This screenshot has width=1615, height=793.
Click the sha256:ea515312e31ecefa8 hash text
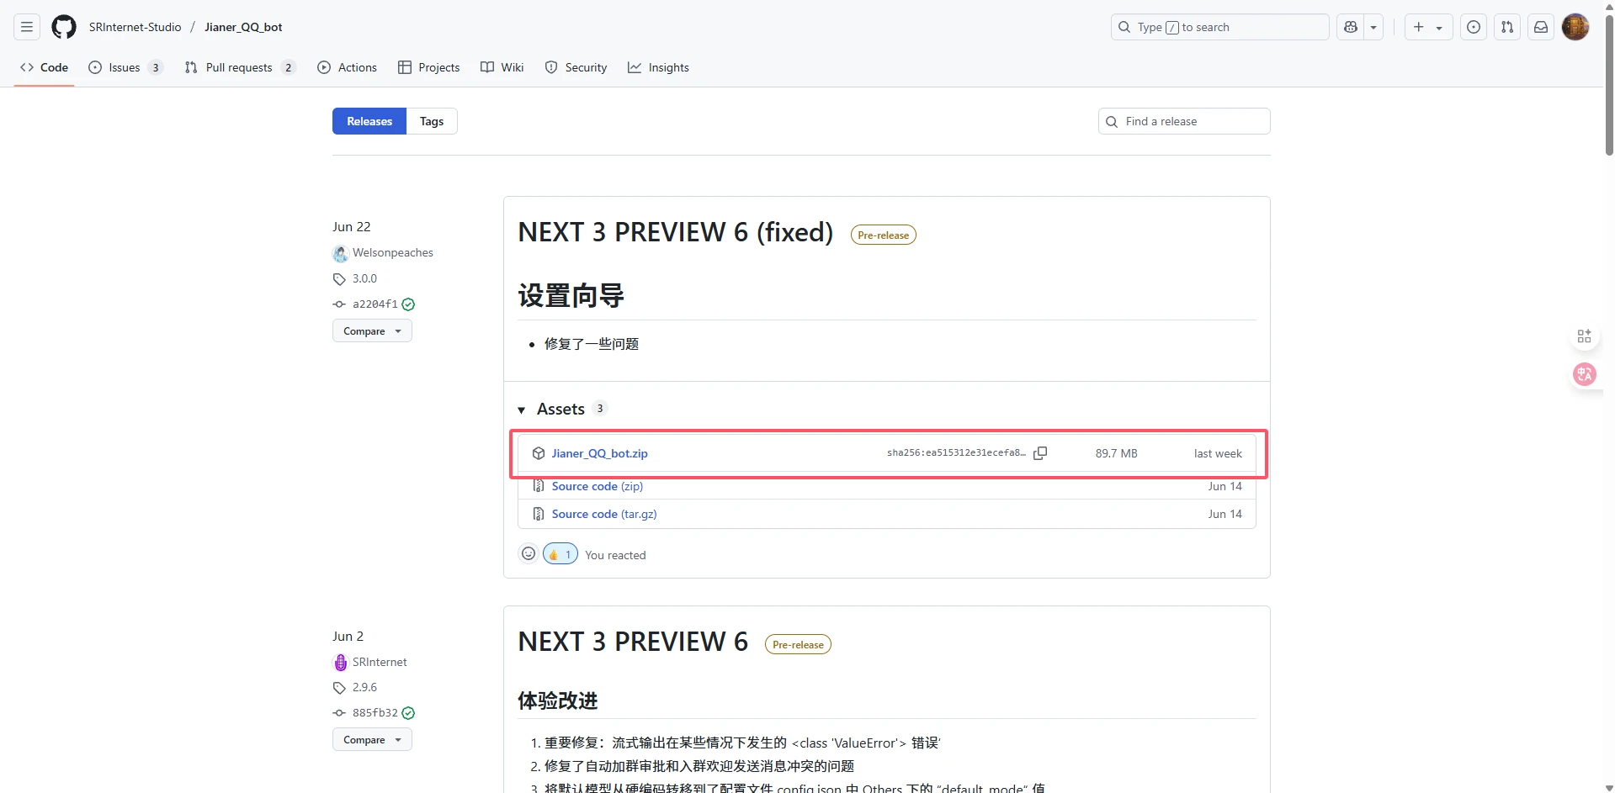956,452
